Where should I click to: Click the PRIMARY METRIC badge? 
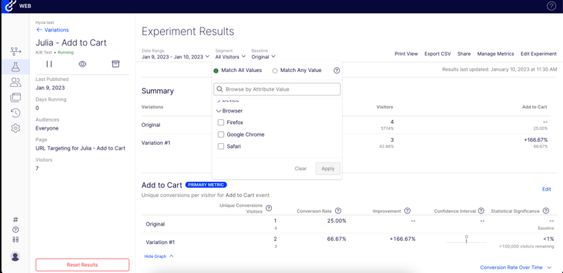tap(206, 185)
